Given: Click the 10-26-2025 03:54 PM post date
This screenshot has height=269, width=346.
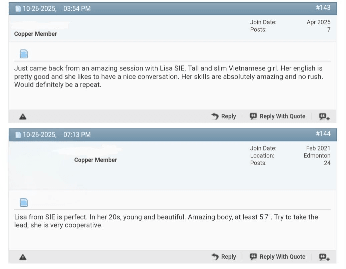Looking at the screenshot, I should click(x=57, y=9).
